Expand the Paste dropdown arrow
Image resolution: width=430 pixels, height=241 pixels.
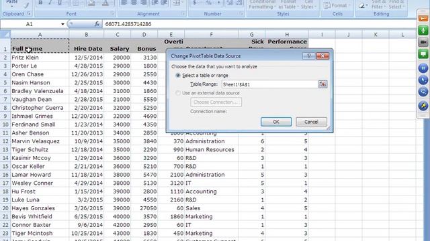coord(12,6)
